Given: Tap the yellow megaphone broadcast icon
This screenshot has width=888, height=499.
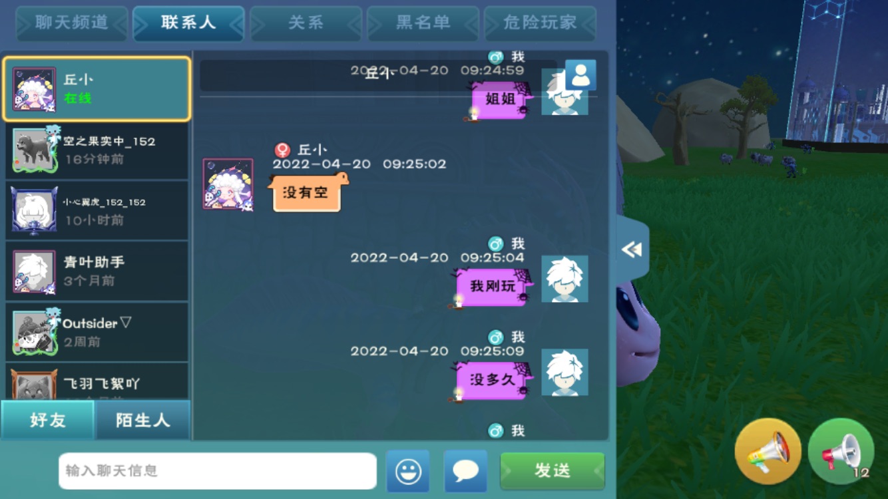Looking at the screenshot, I should pyautogui.click(x=768, y=451).
